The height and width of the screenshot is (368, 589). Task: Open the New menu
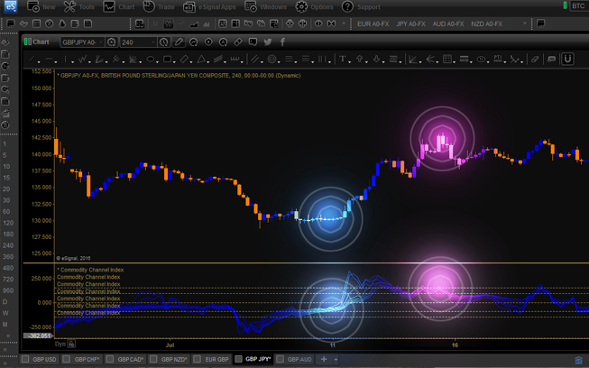[x=41, y=6]
